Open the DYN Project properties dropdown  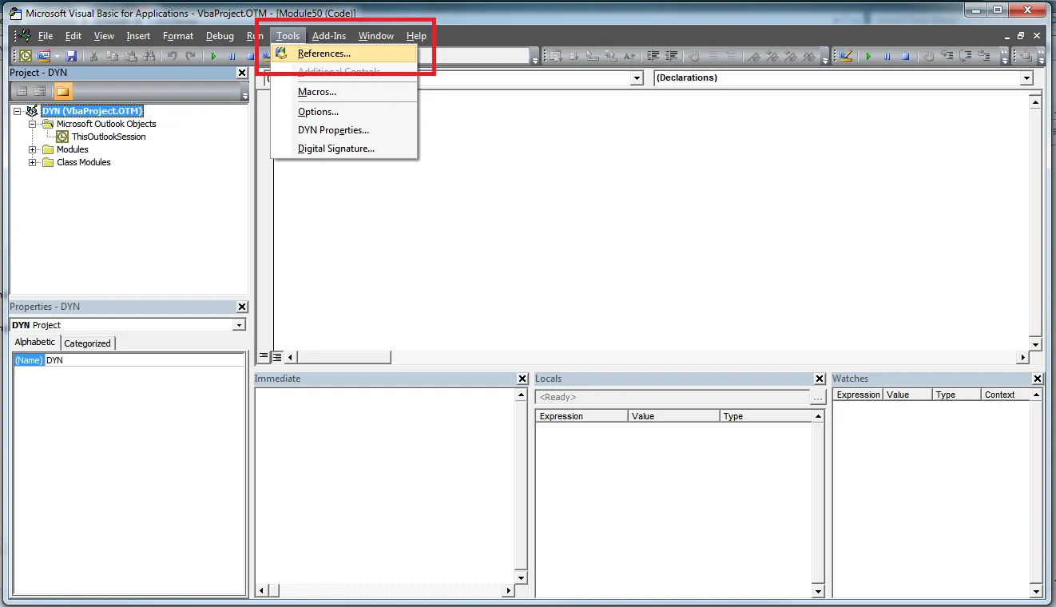[239, 325]
